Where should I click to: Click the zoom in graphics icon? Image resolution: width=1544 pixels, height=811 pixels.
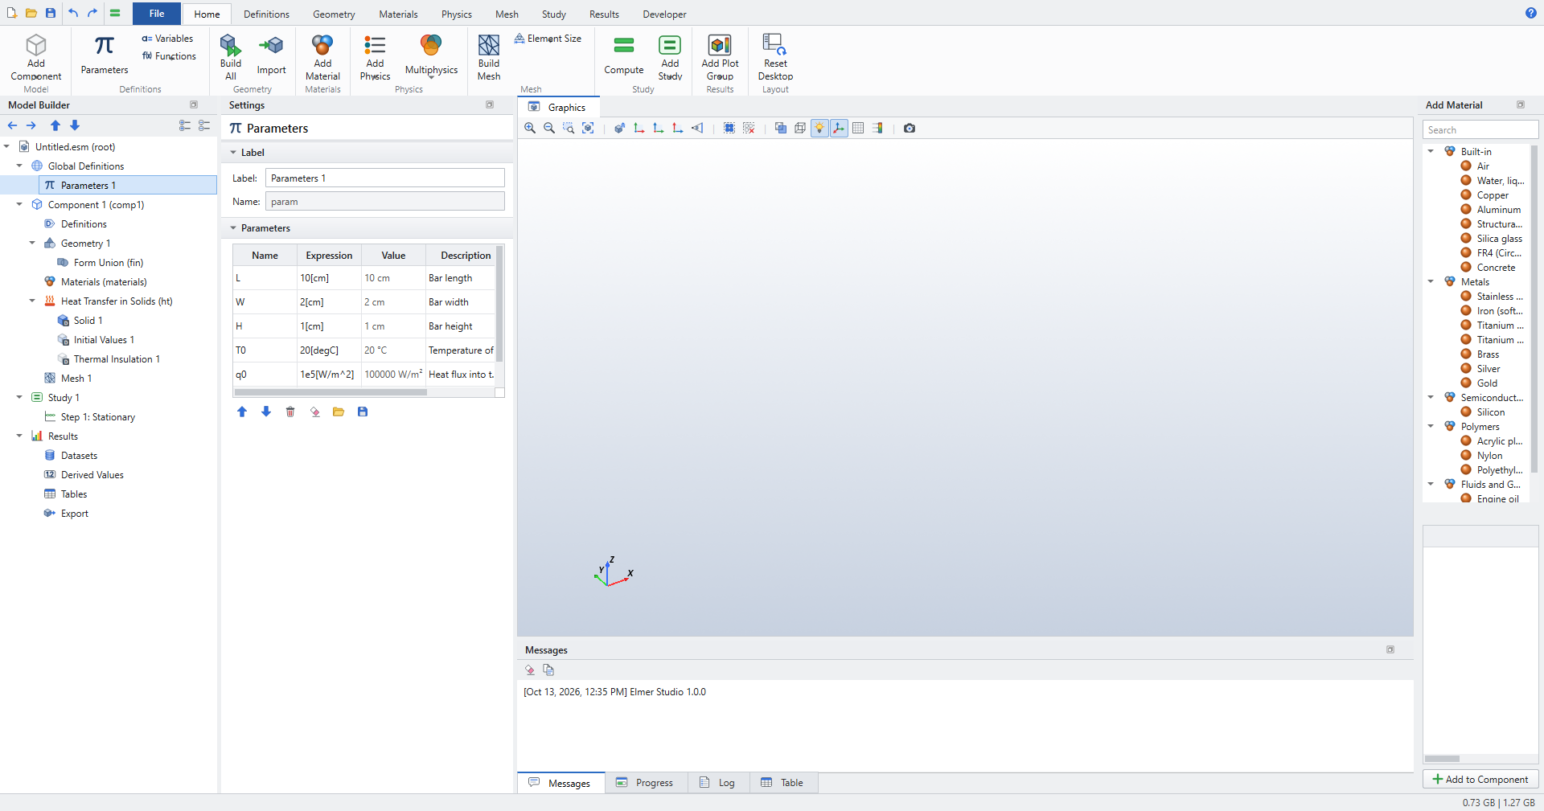coord(530,128)
